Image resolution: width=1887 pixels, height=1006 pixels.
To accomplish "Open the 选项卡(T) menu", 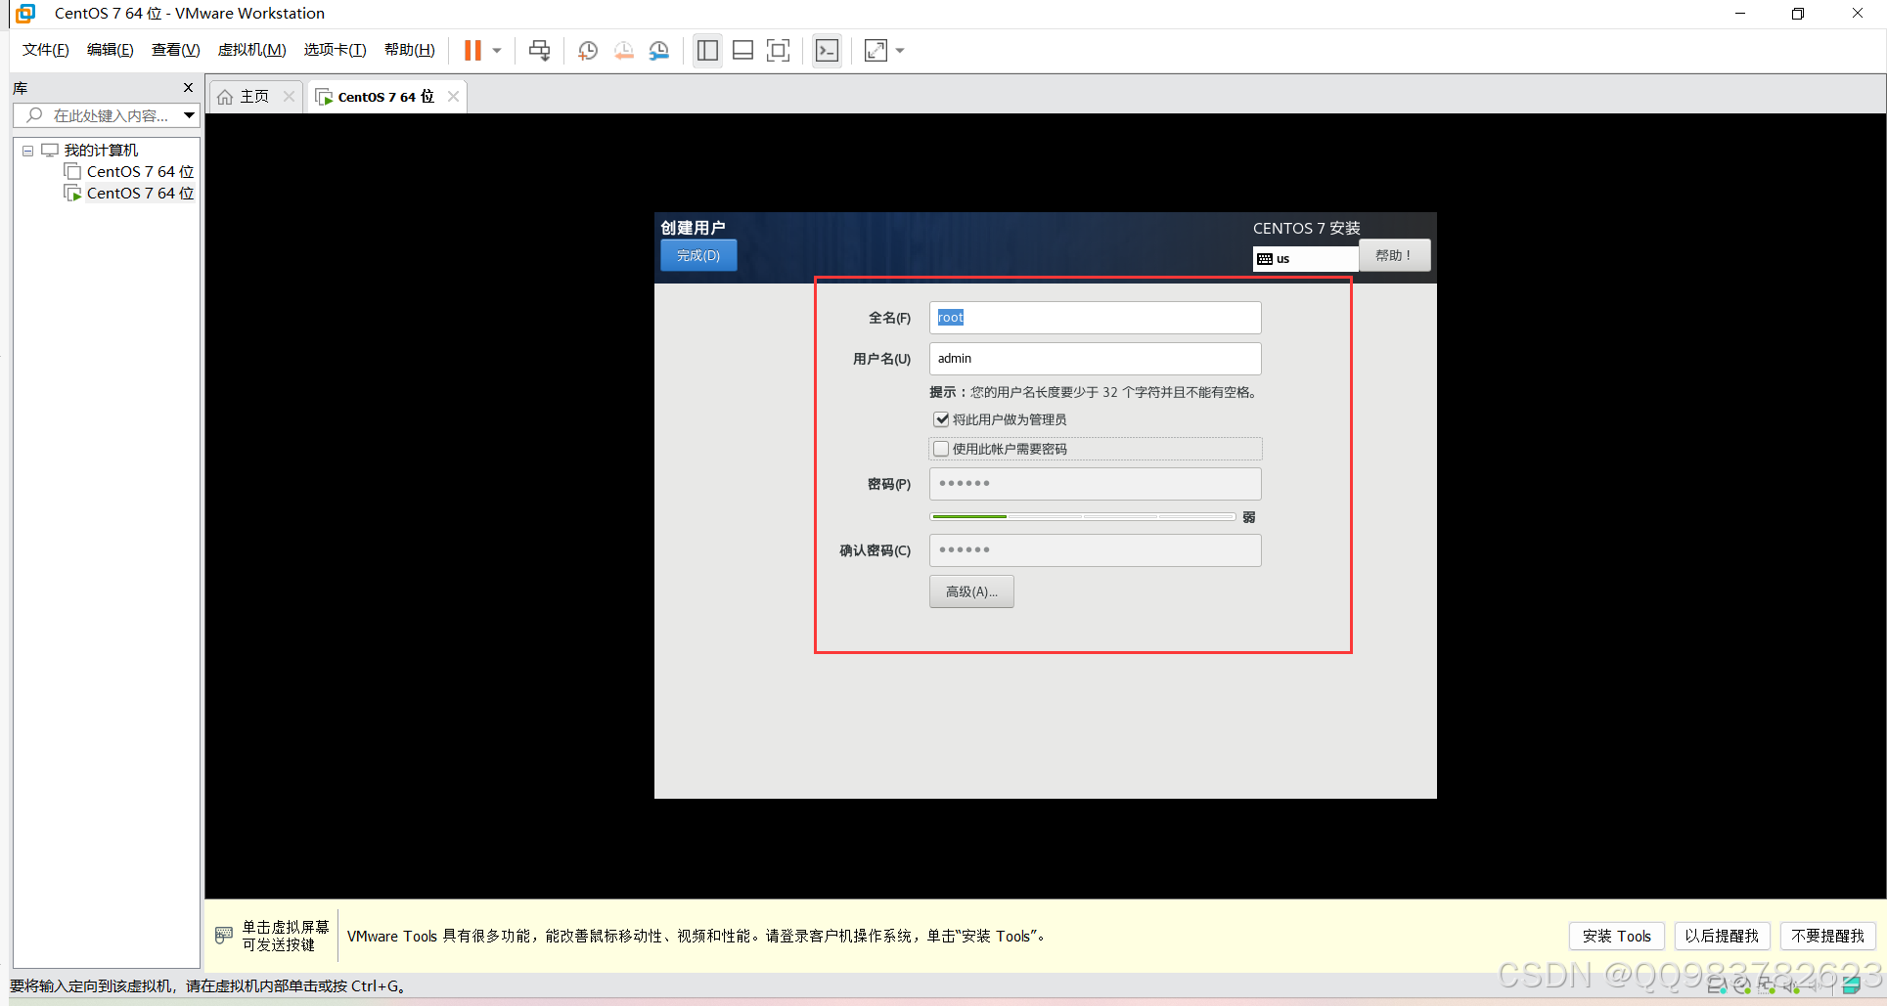I will coord(335,50).
